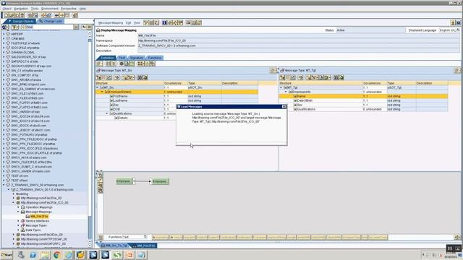The image size is (463, 260).
Task: Collapse MT_Tgt root node
Action: coord(281,87)
